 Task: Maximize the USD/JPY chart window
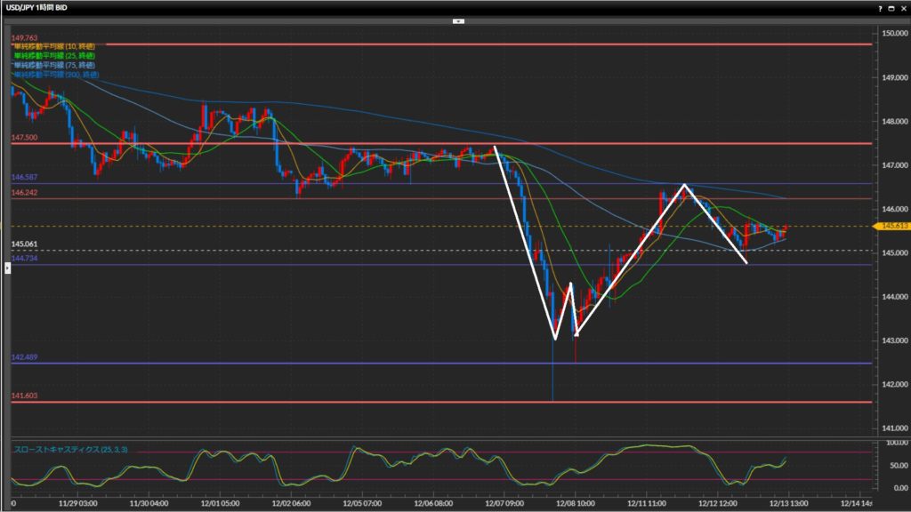click(891, 7)
